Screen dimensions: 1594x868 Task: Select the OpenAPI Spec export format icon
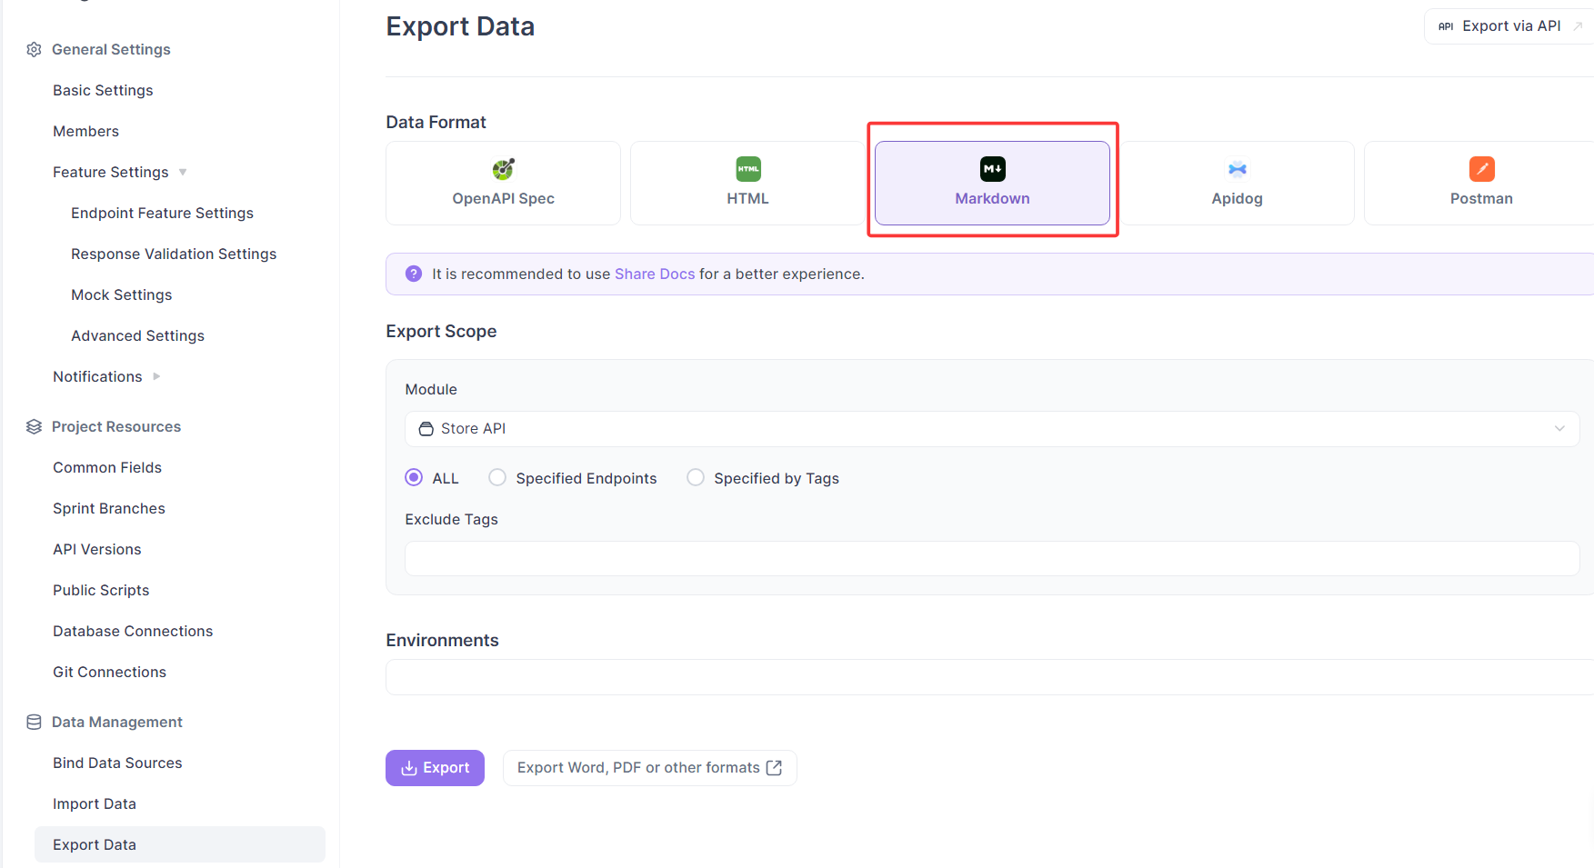tap(503, 169)
